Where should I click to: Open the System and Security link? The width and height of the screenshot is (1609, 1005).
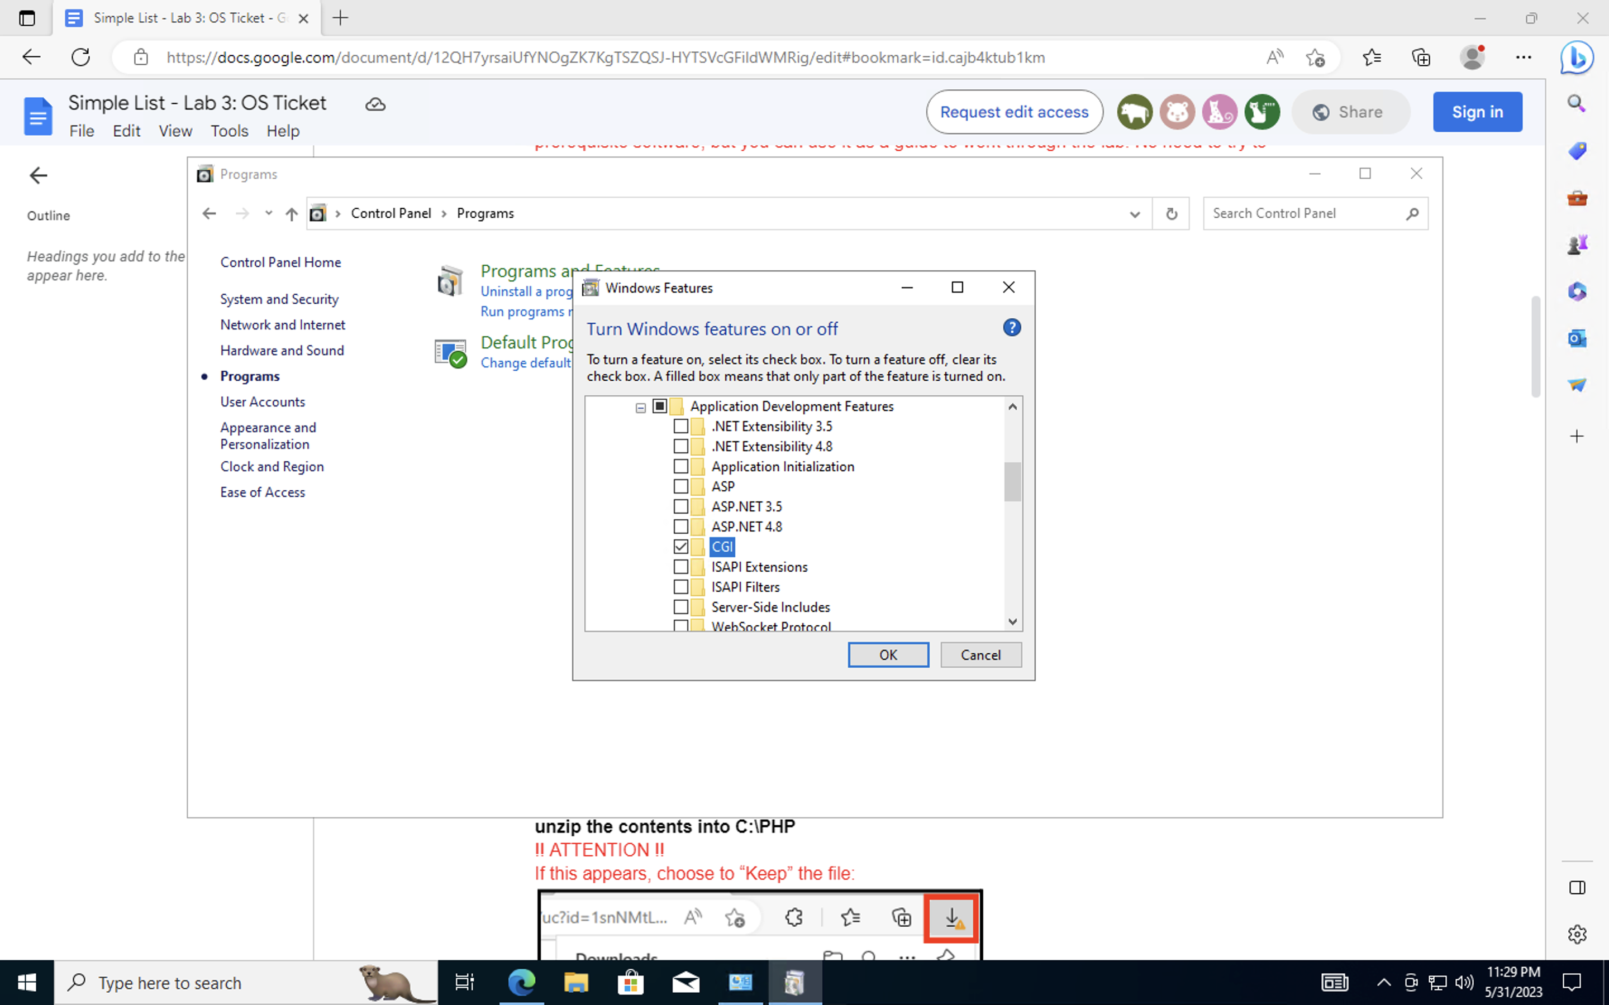tap(279, 299)
